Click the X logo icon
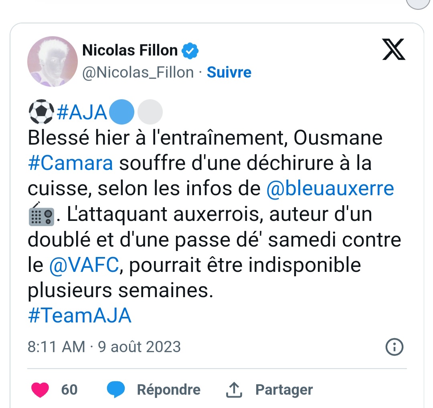 [394, 49]
